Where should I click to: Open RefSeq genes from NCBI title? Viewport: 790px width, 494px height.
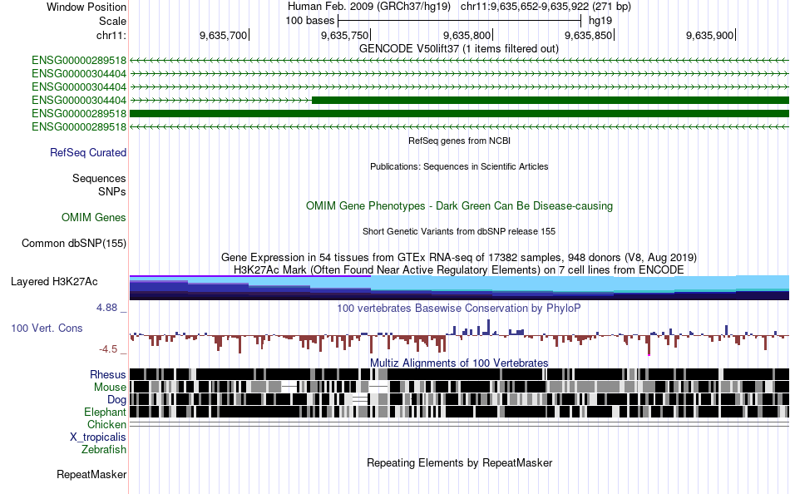[x=460, y=141]
